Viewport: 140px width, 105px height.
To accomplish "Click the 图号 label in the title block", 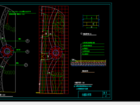I will coord(105,93).
